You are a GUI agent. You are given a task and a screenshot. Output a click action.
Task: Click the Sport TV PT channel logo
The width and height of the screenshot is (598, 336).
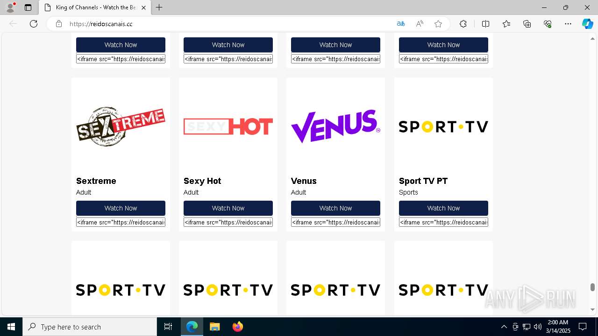pyautogui.click(x=443, y=126)
